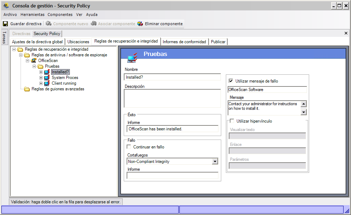This screenshot has height=215, width=351.
Task: Click the Nombre field containing Installed?
Action: click(172, 77)
